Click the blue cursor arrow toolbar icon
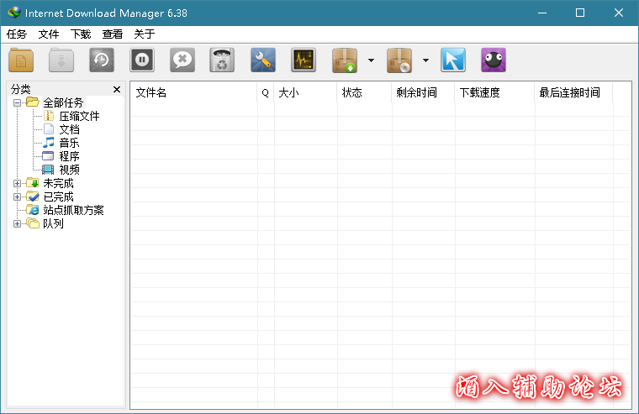Image resolution: width=639 pixels, height=414 pixels. [453, 60]
